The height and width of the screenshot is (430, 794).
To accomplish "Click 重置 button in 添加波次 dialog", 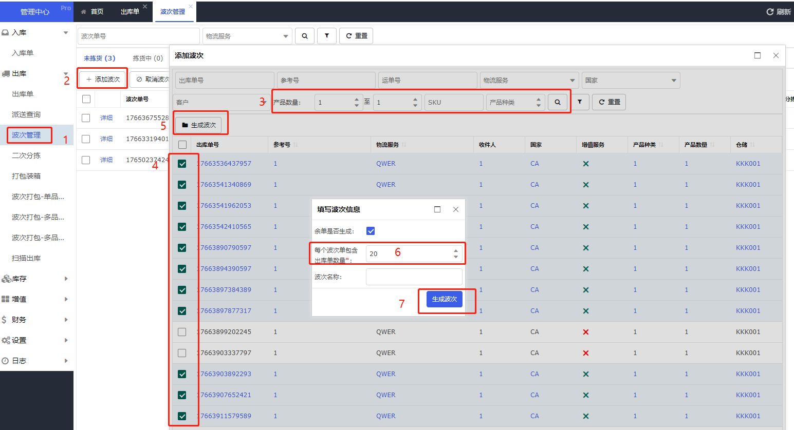I will [x=610, y=102].
